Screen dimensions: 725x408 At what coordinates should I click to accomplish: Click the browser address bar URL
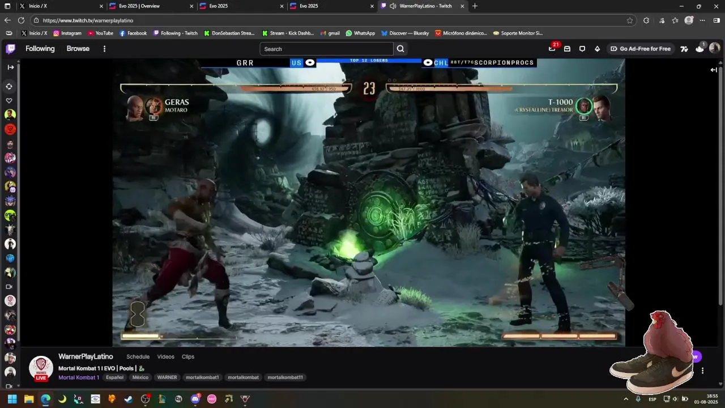click(88, 20)
